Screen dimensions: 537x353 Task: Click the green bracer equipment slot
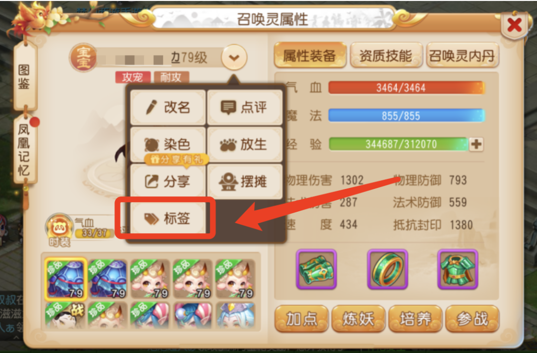click(316, 269)
